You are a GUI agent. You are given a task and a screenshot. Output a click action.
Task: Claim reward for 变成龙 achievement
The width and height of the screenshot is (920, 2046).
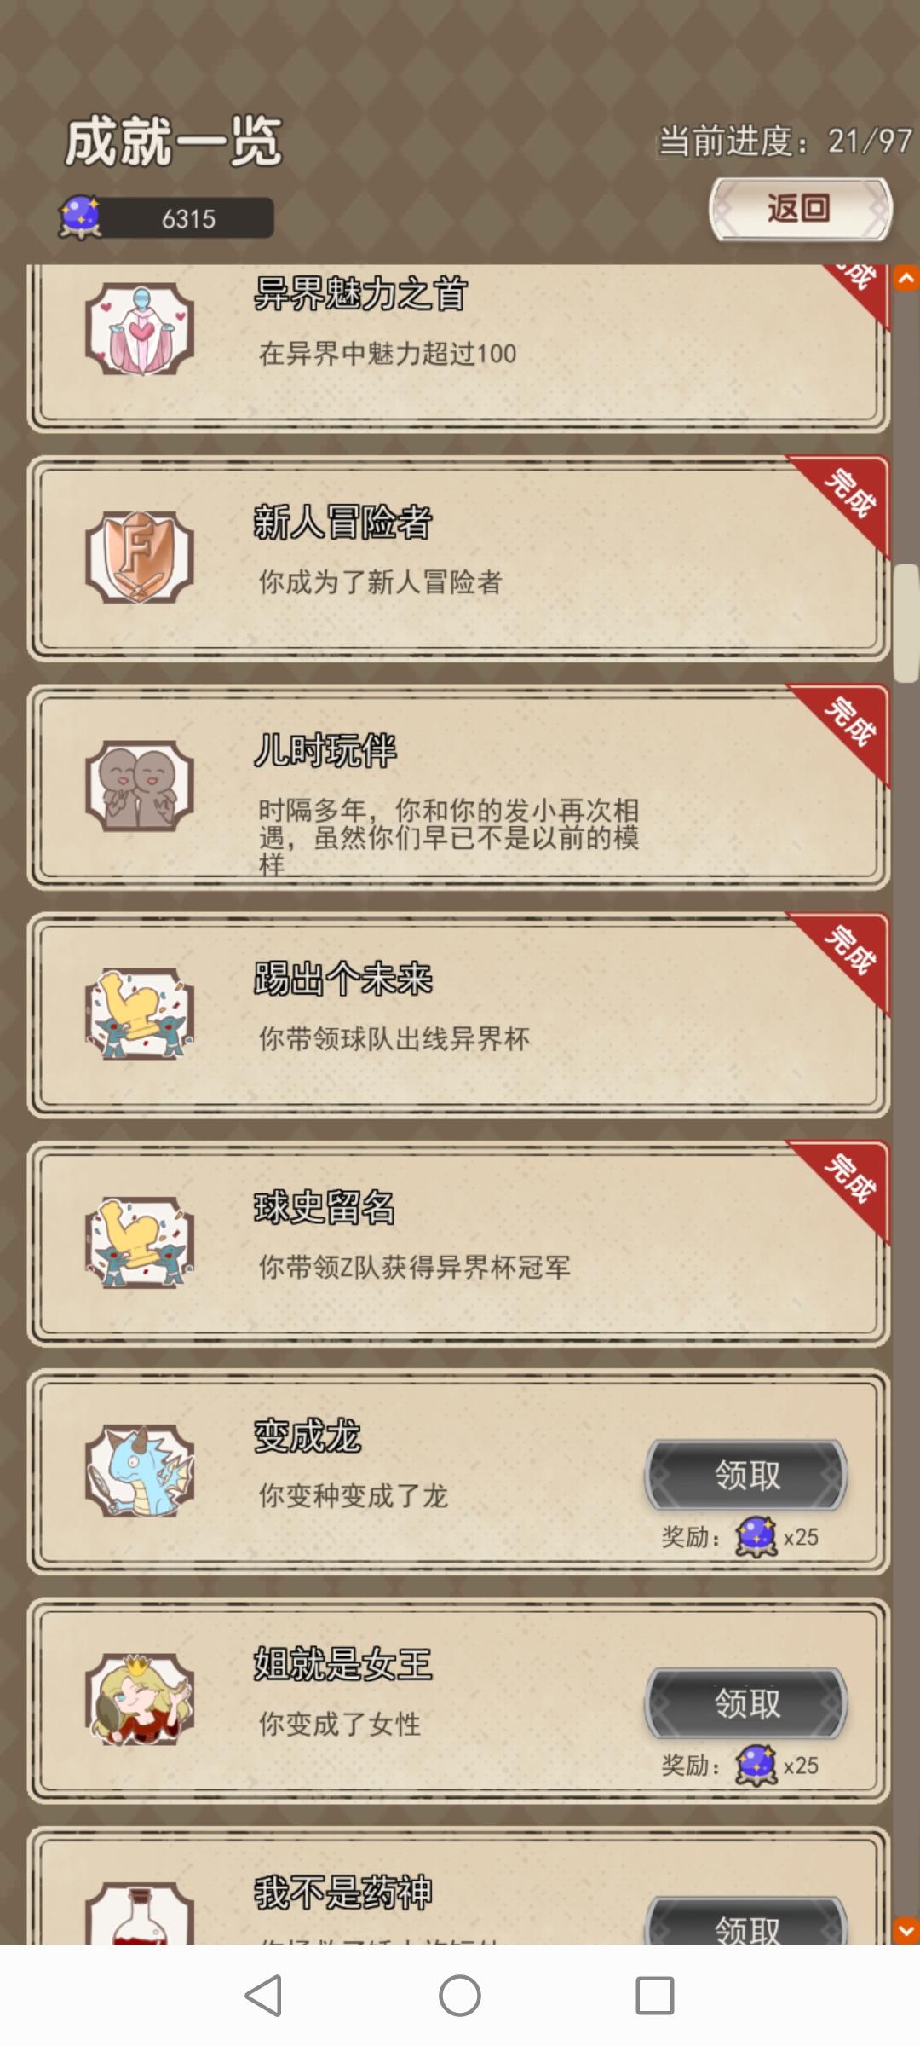tap(746, 1475)
